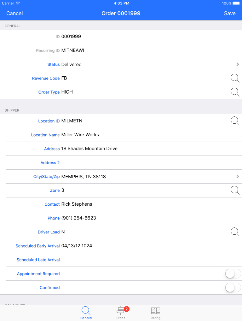Open Location ID search magnifier
Screen dimensions: 242x323
click(235, 121)
